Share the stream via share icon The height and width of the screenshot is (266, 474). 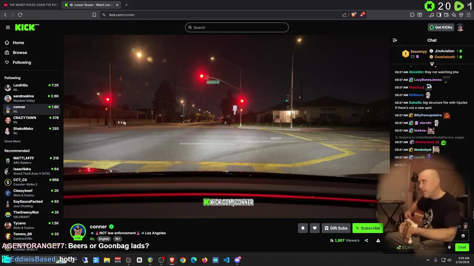(366, 241)
